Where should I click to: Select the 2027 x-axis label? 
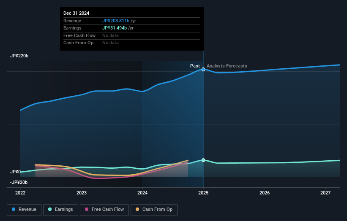click(325, 193)
